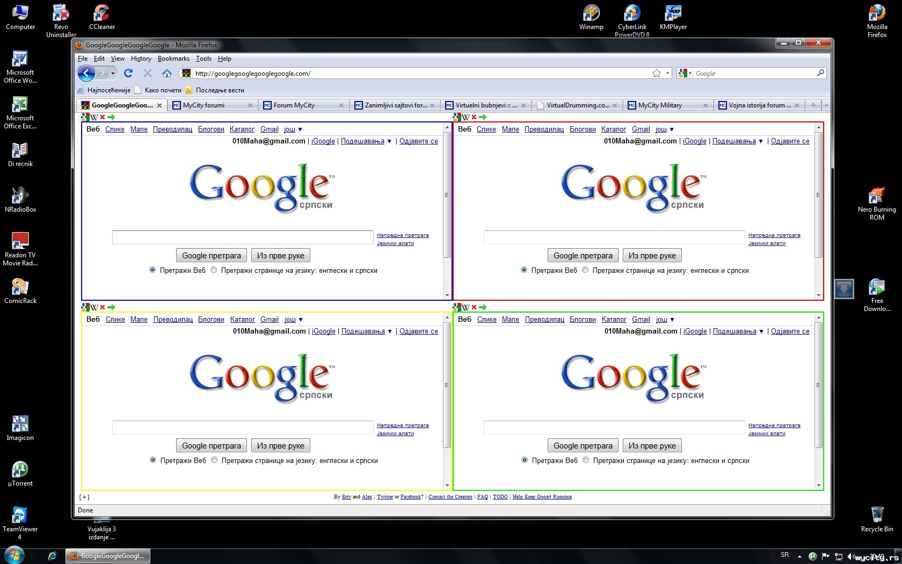
Task: Click the Google icon above the blue frame
Action: tap(85, 117)
